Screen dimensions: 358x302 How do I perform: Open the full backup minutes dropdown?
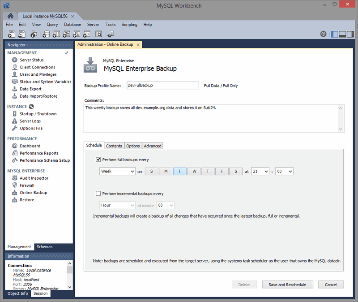(284, 171)
